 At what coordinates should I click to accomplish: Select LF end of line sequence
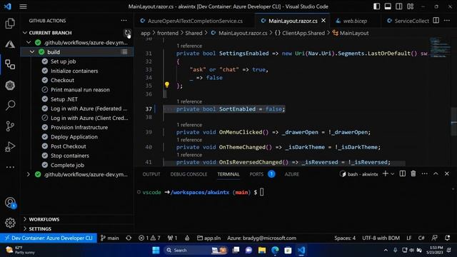[x=409, y=238]
